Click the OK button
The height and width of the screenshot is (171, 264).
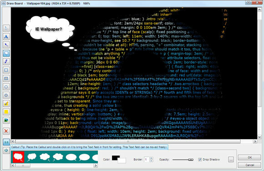click(x=249, y=157)
